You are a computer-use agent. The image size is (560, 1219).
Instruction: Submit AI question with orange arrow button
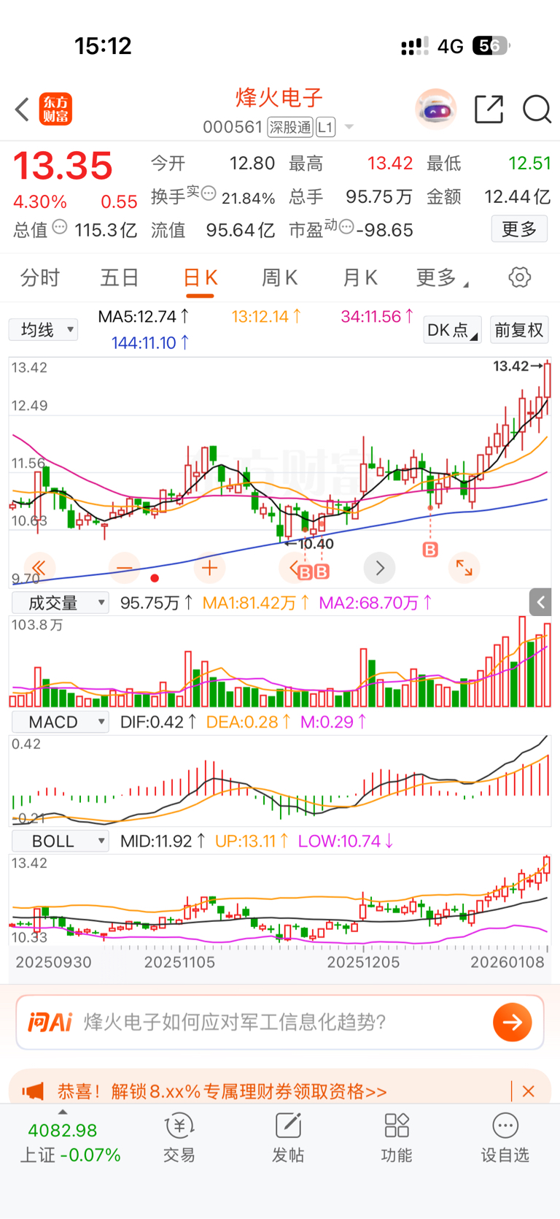click(513, 1022)
